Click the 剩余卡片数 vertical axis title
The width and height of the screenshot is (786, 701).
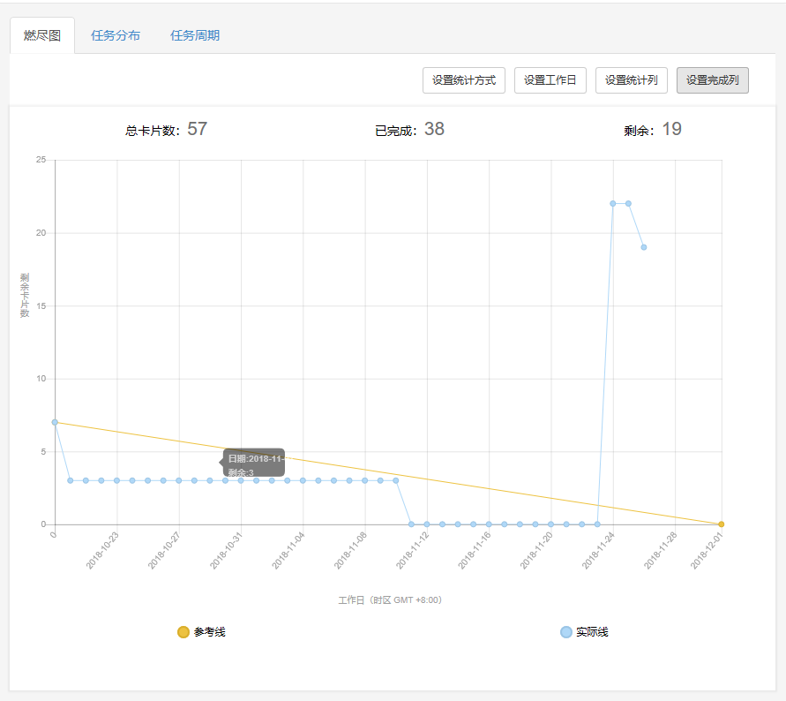coord(25,296)
